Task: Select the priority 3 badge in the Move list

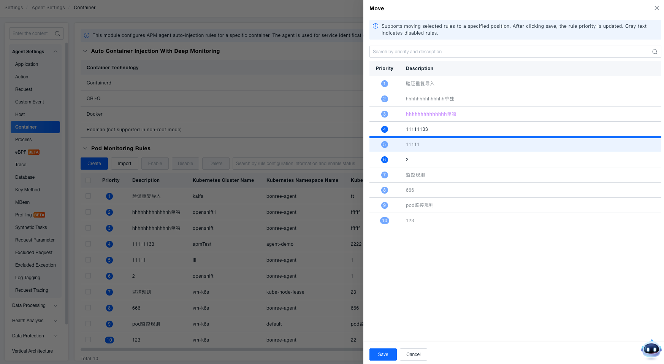Action: (x=384, y=114)
